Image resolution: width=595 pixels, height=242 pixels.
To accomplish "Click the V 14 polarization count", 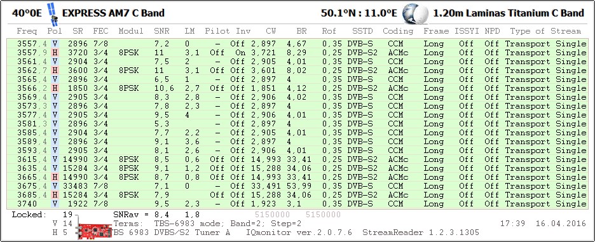I will point(62,224).
